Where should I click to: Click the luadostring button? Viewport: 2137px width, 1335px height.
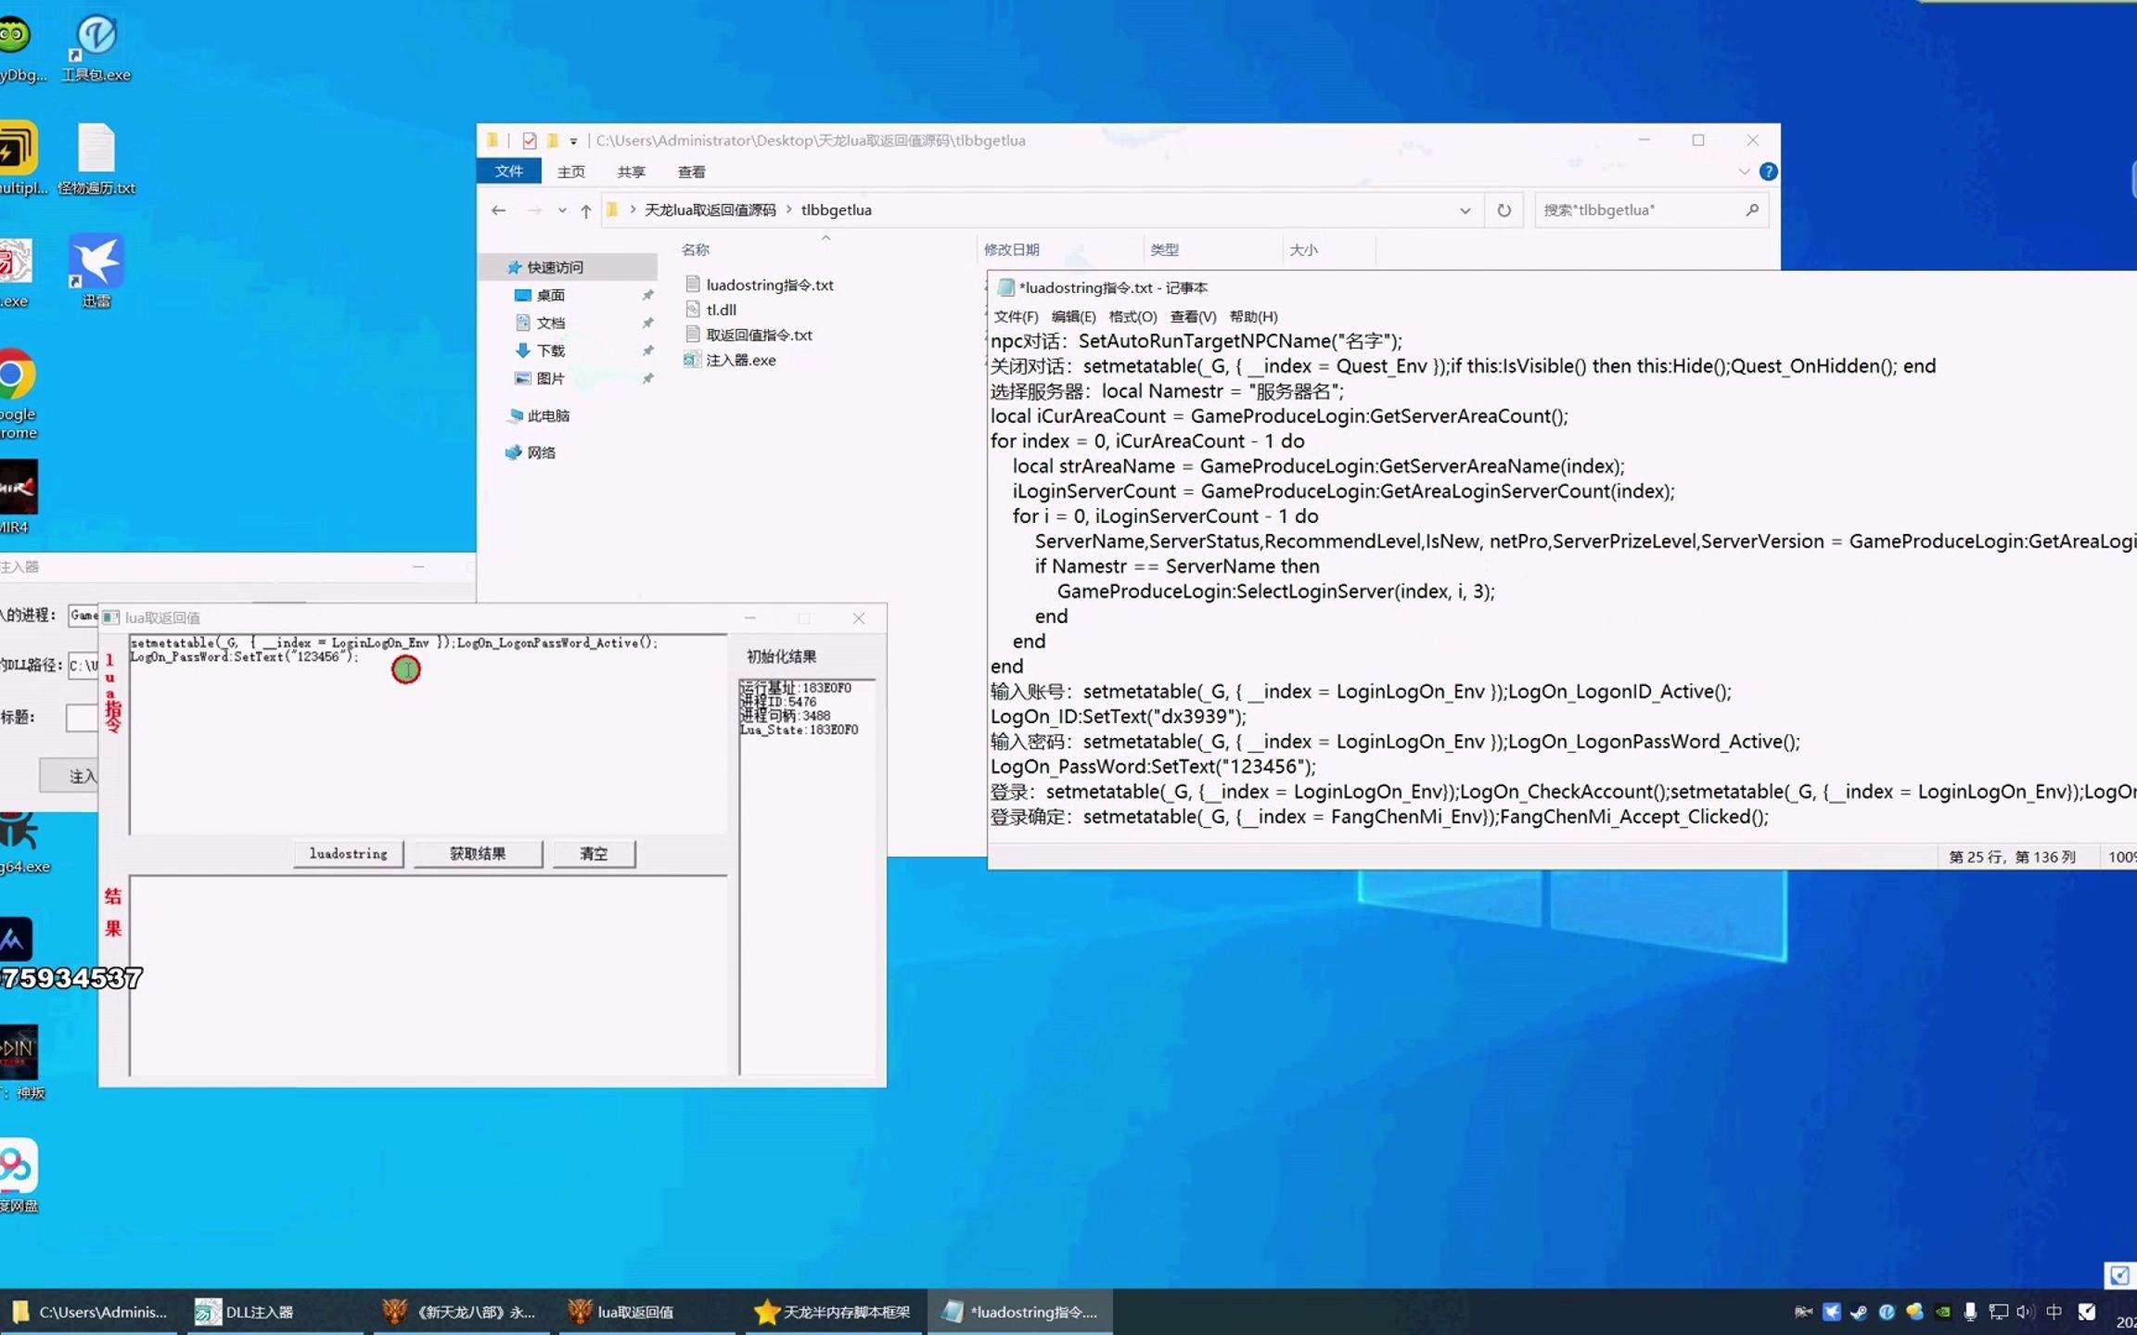tap(348, 853)
